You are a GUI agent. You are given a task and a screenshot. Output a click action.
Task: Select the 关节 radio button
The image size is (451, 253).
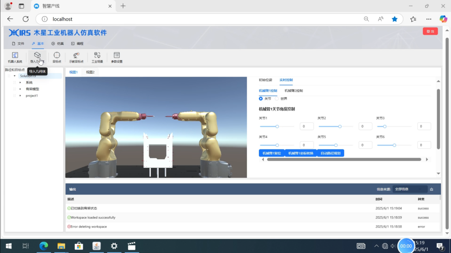(261, 99)
